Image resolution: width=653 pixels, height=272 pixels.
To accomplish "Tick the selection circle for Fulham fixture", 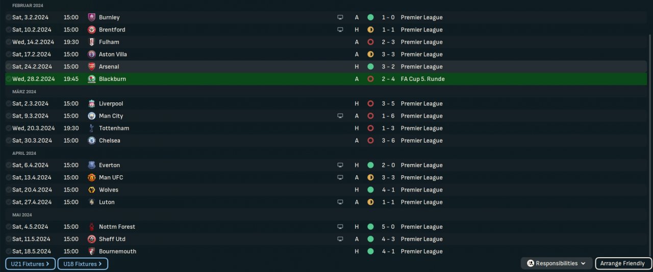I will [9, 42].
